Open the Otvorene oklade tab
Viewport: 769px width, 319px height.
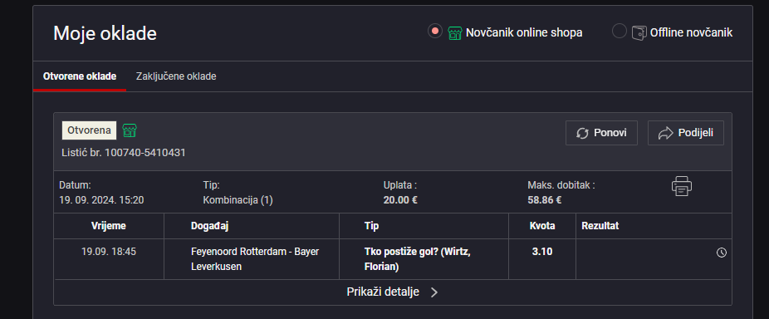click(80, 76)
